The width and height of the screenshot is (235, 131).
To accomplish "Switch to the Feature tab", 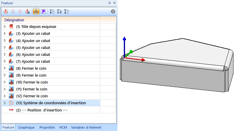I will [x=8, y=127].
